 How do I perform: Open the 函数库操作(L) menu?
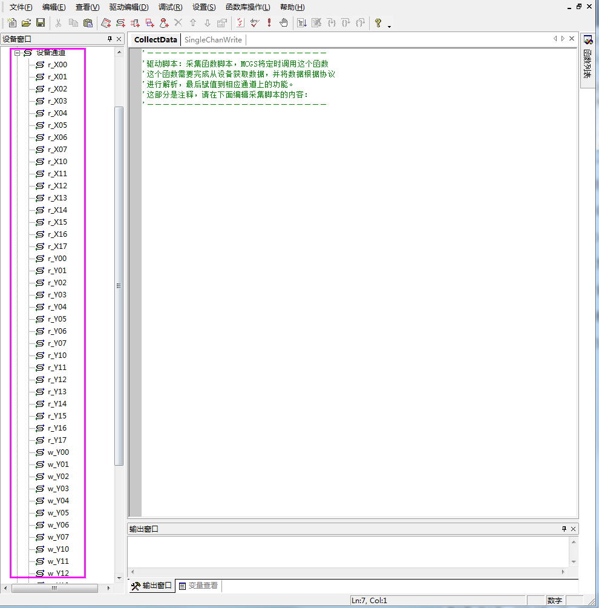tap(247, 7)
